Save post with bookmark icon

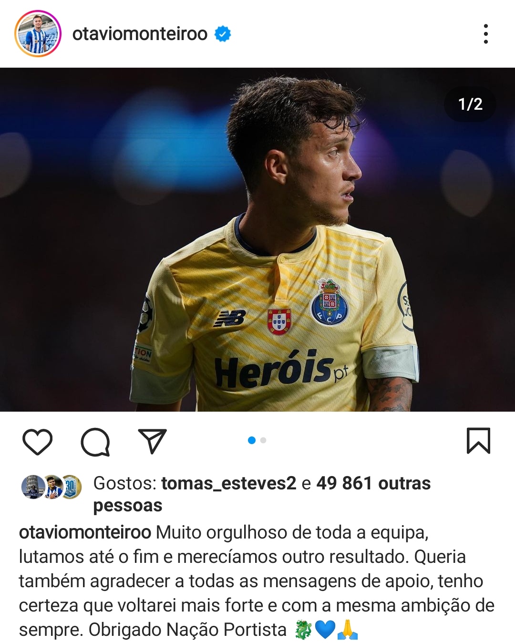tap(478, 440)
